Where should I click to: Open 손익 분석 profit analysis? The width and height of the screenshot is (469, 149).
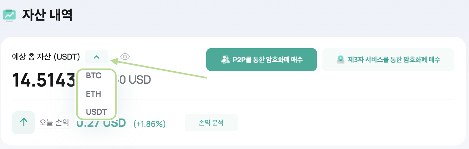click(211, 123)
